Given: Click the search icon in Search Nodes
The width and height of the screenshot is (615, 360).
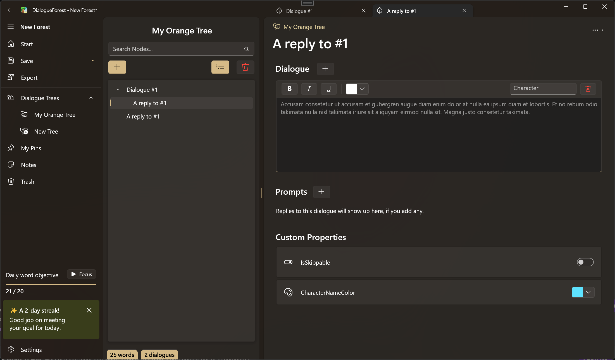Looking at the screenshot, I should tap(246, 49).
